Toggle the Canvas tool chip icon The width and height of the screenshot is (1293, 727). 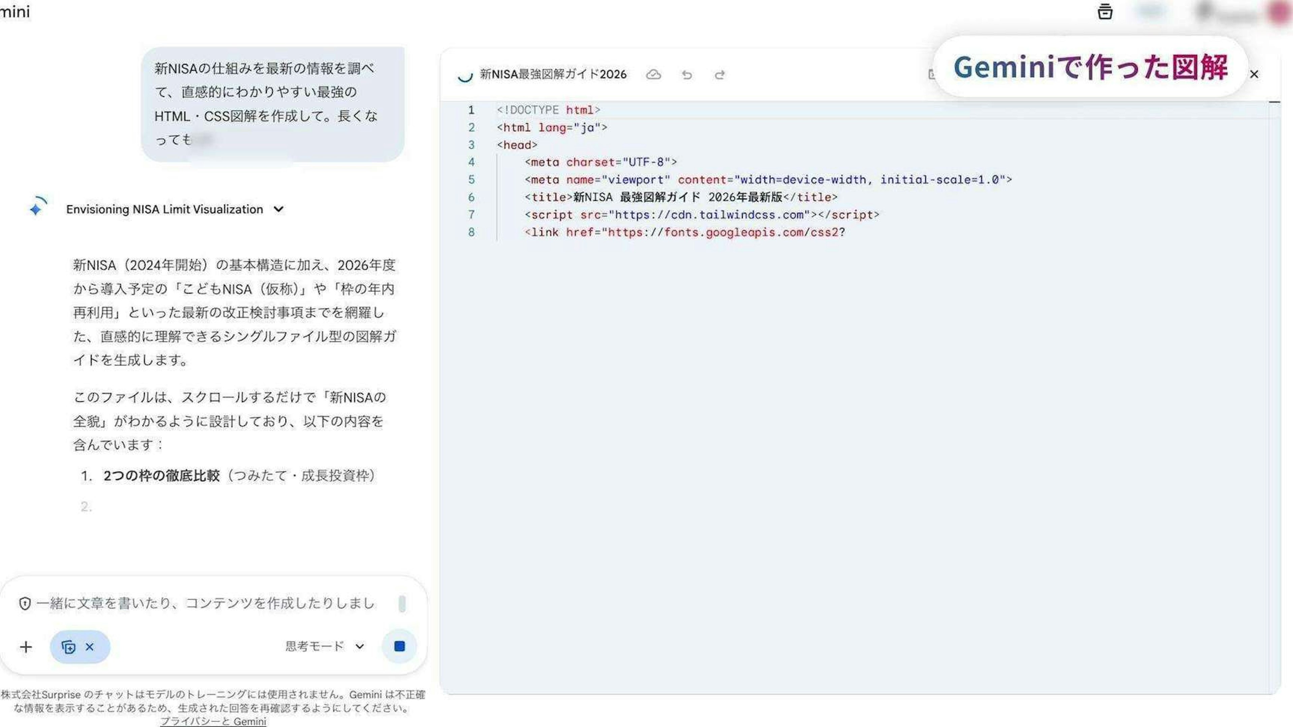click(x=68, y=647)
